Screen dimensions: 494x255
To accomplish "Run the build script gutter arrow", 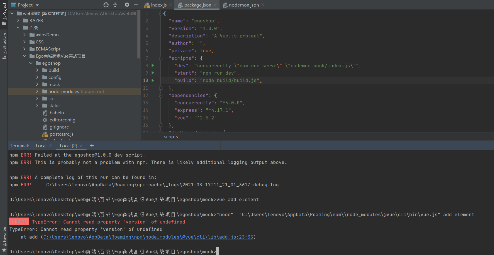I will (153, 80).
